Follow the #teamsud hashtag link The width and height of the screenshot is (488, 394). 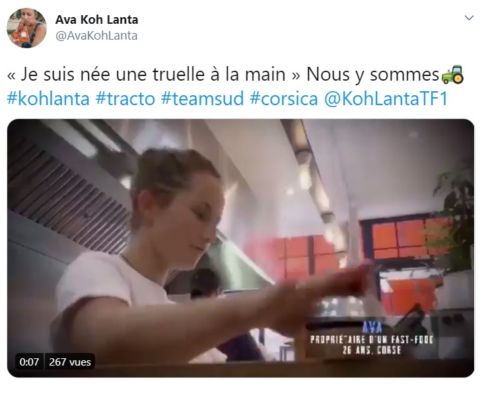click(202, 98)
